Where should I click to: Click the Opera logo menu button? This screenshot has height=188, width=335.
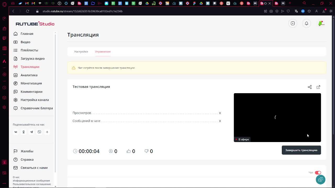[x=4, y=4]
